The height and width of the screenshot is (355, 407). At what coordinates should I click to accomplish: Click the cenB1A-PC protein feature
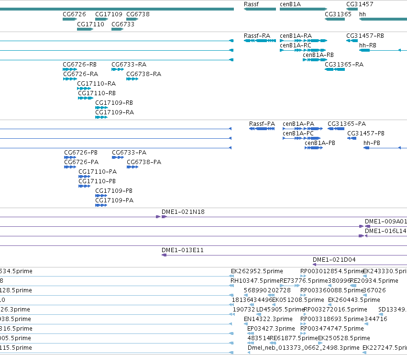pos(302,138)
